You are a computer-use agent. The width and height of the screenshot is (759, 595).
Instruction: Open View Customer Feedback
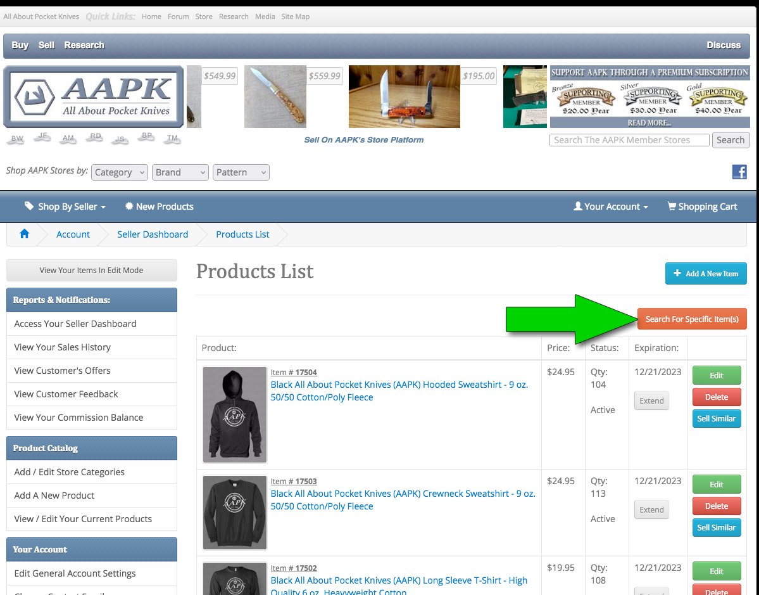point(92,394)
